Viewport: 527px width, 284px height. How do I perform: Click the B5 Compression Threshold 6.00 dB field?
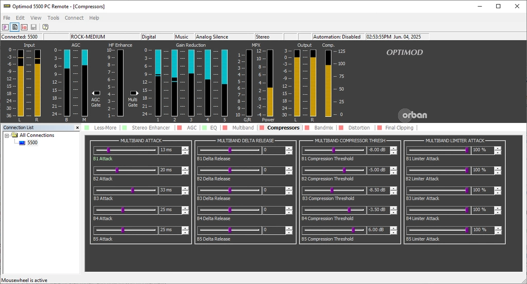(x=378, y=230)
